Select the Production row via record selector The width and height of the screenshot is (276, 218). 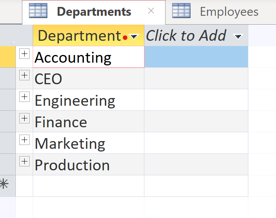tap(8, 165)
